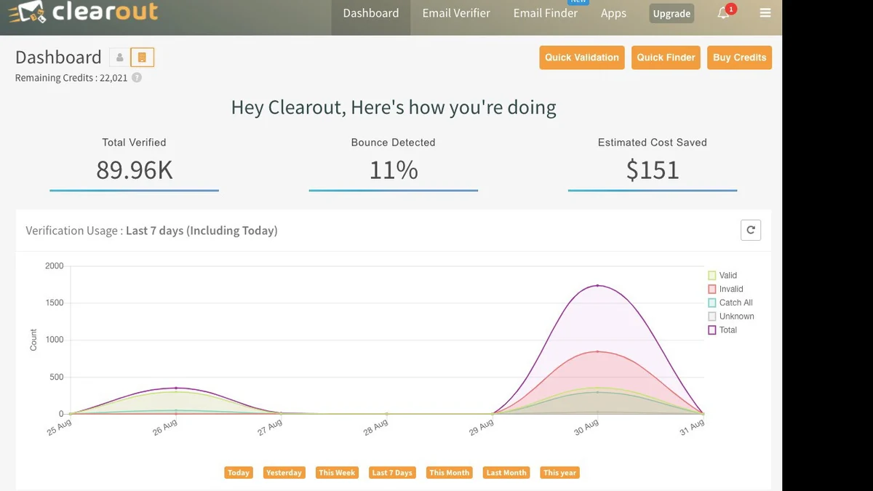Open the hamburger menu icon

tap(765, 13)
